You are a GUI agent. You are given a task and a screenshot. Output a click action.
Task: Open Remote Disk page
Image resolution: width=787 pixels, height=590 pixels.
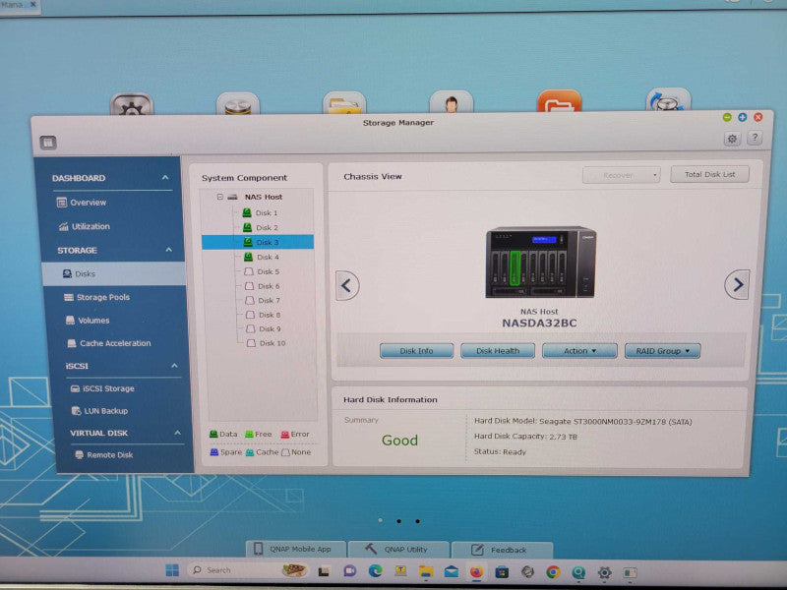(x=104, y=455)
